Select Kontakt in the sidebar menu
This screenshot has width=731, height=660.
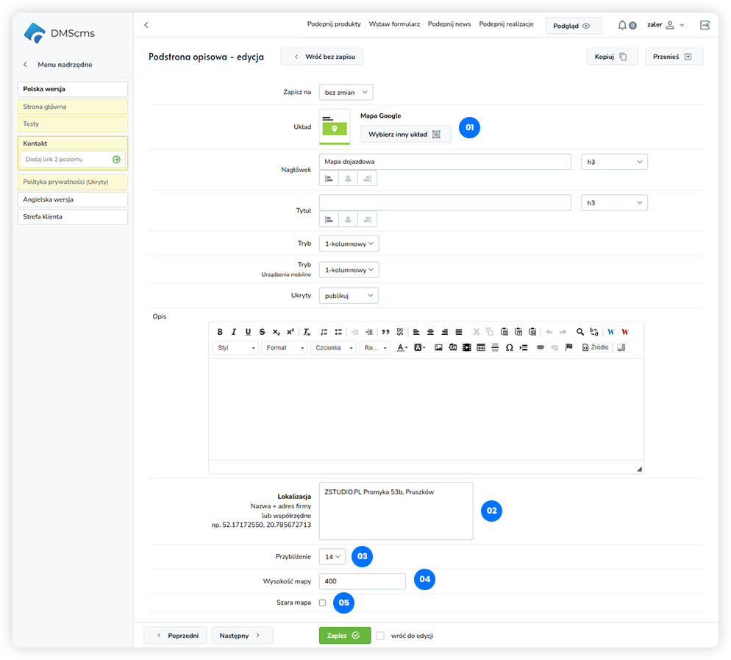(x=72, y=143)
